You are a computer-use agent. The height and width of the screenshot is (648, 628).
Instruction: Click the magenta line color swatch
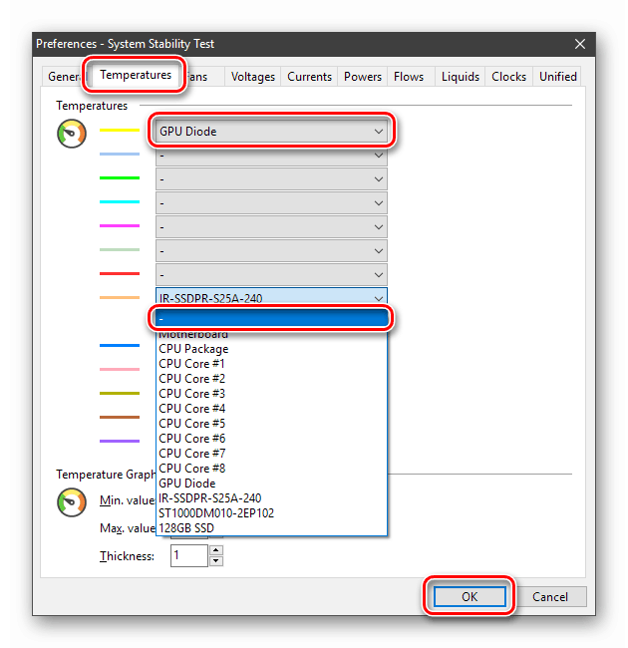point(120,225)
